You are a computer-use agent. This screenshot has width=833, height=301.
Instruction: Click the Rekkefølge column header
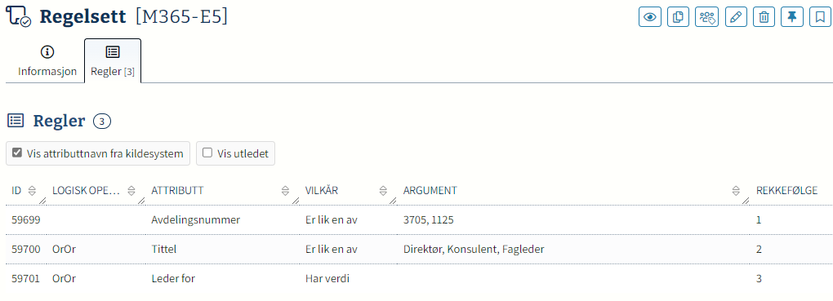(x=786, y=191)
